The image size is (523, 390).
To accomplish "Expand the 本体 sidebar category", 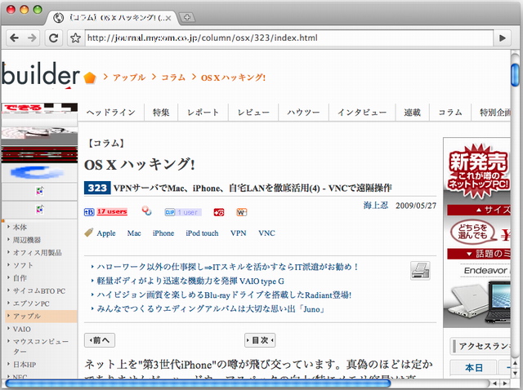I will coord(20,227).
